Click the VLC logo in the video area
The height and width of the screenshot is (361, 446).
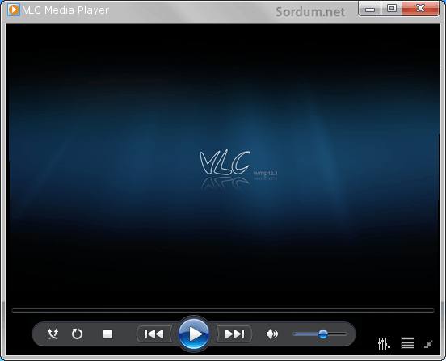click(225, 162)
